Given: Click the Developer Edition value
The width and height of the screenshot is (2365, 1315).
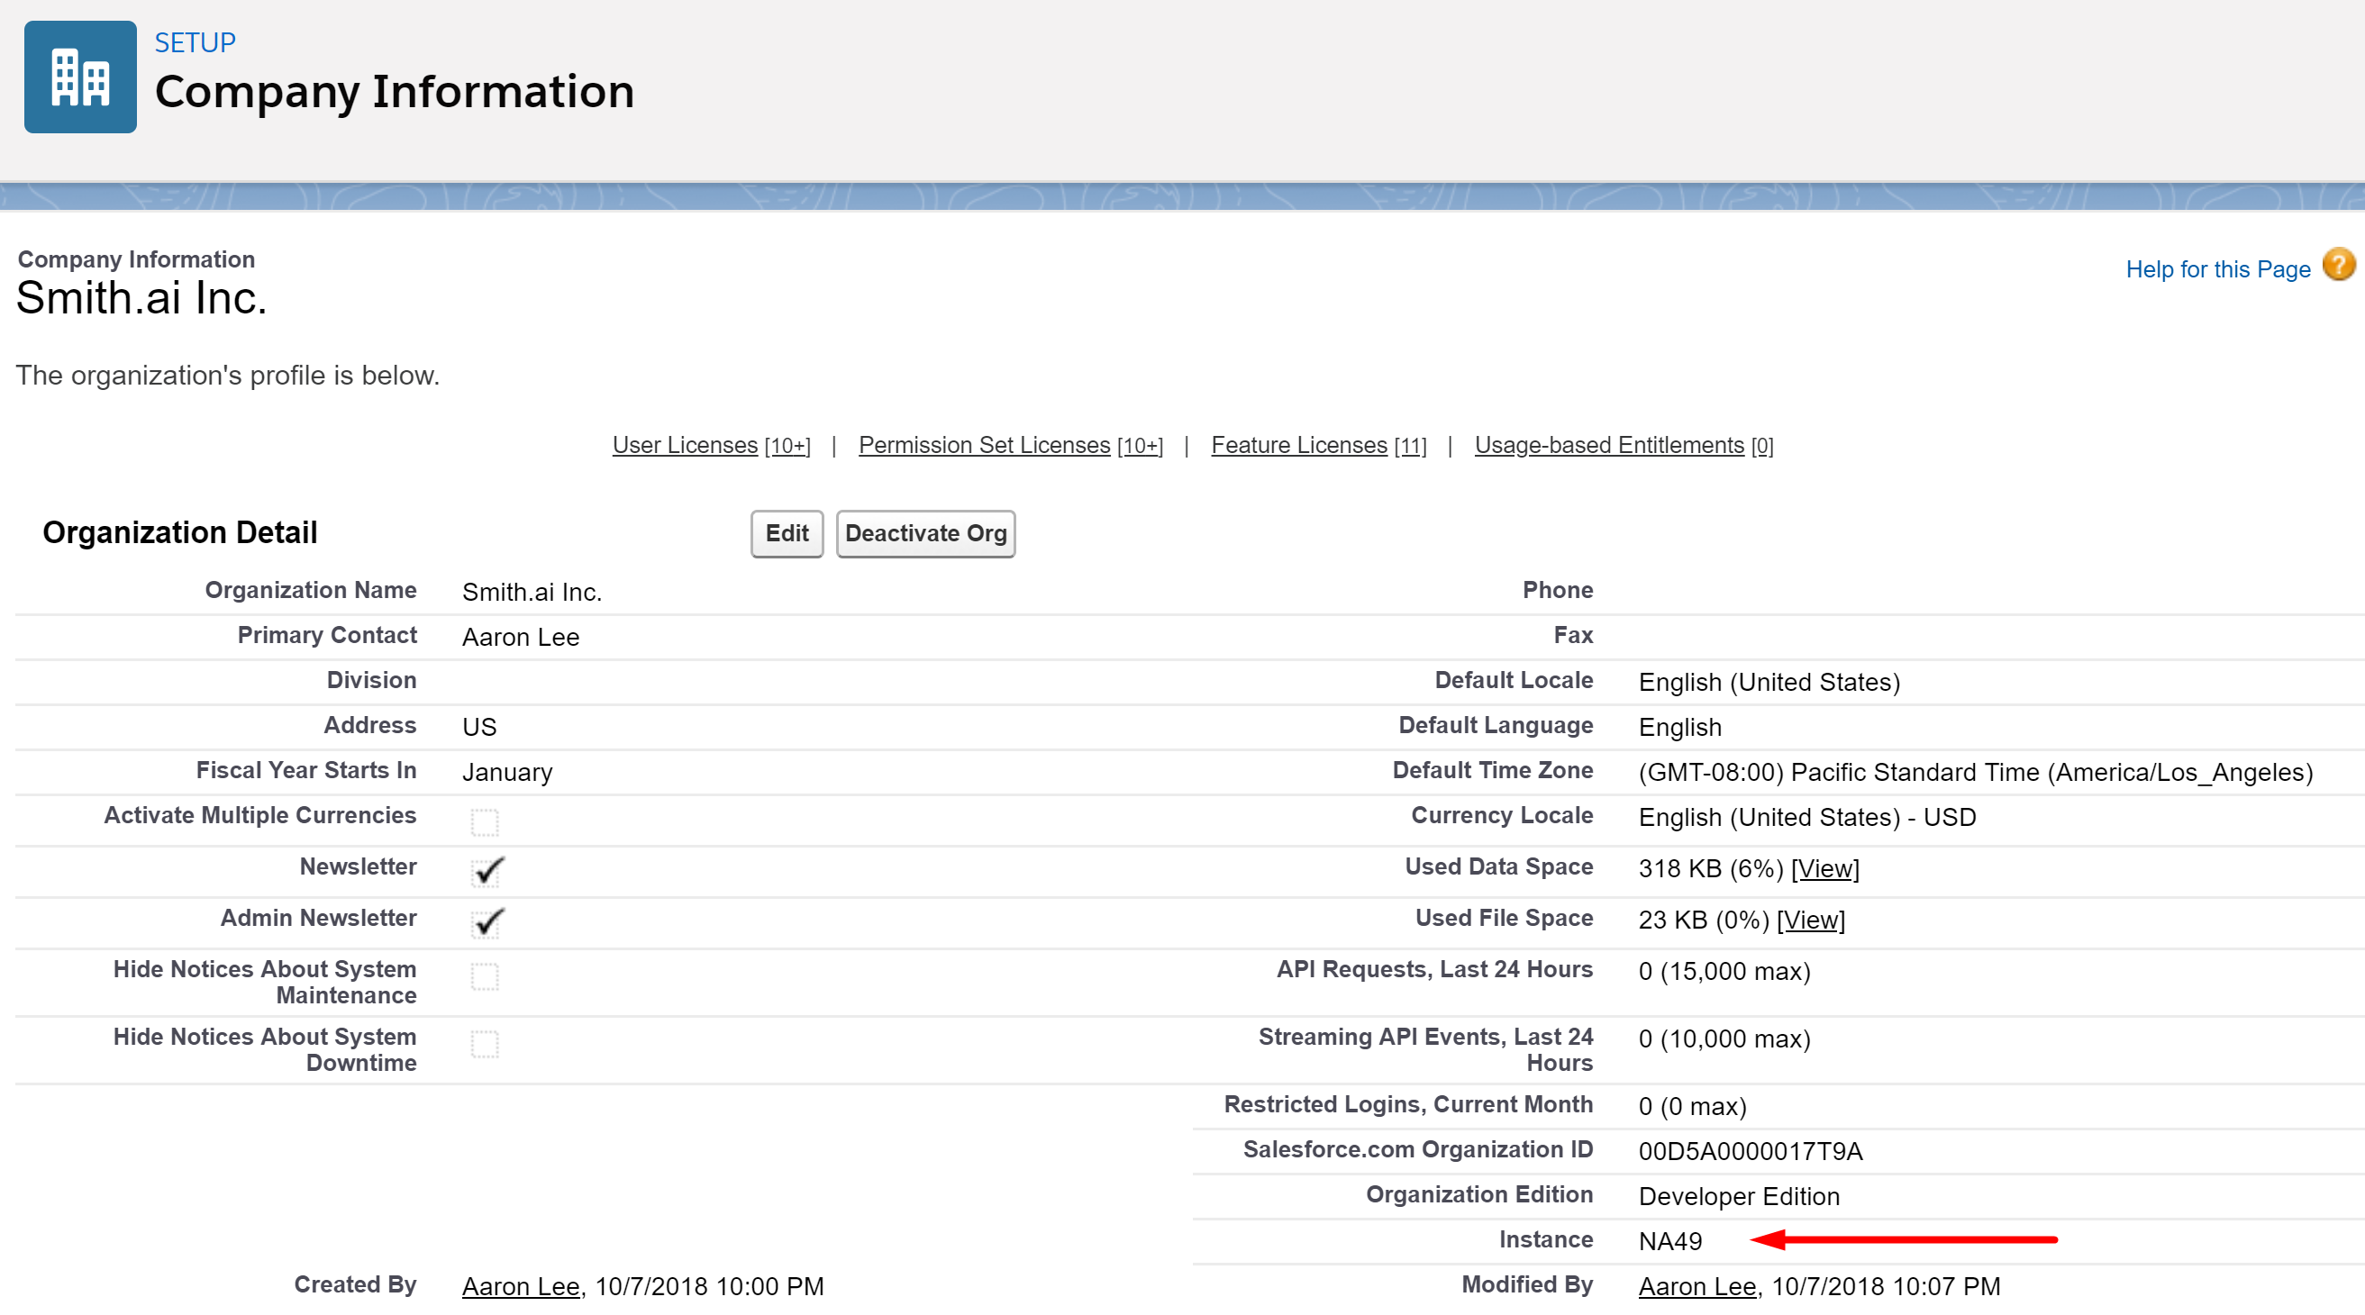Looking at the screenshot, I should point(1739,1197).
